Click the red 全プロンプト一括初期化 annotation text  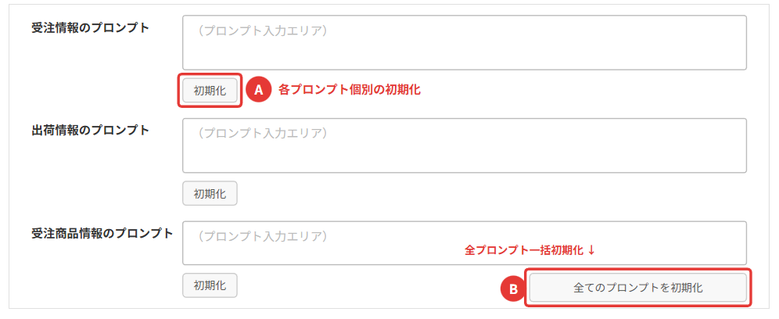(524, 250)
